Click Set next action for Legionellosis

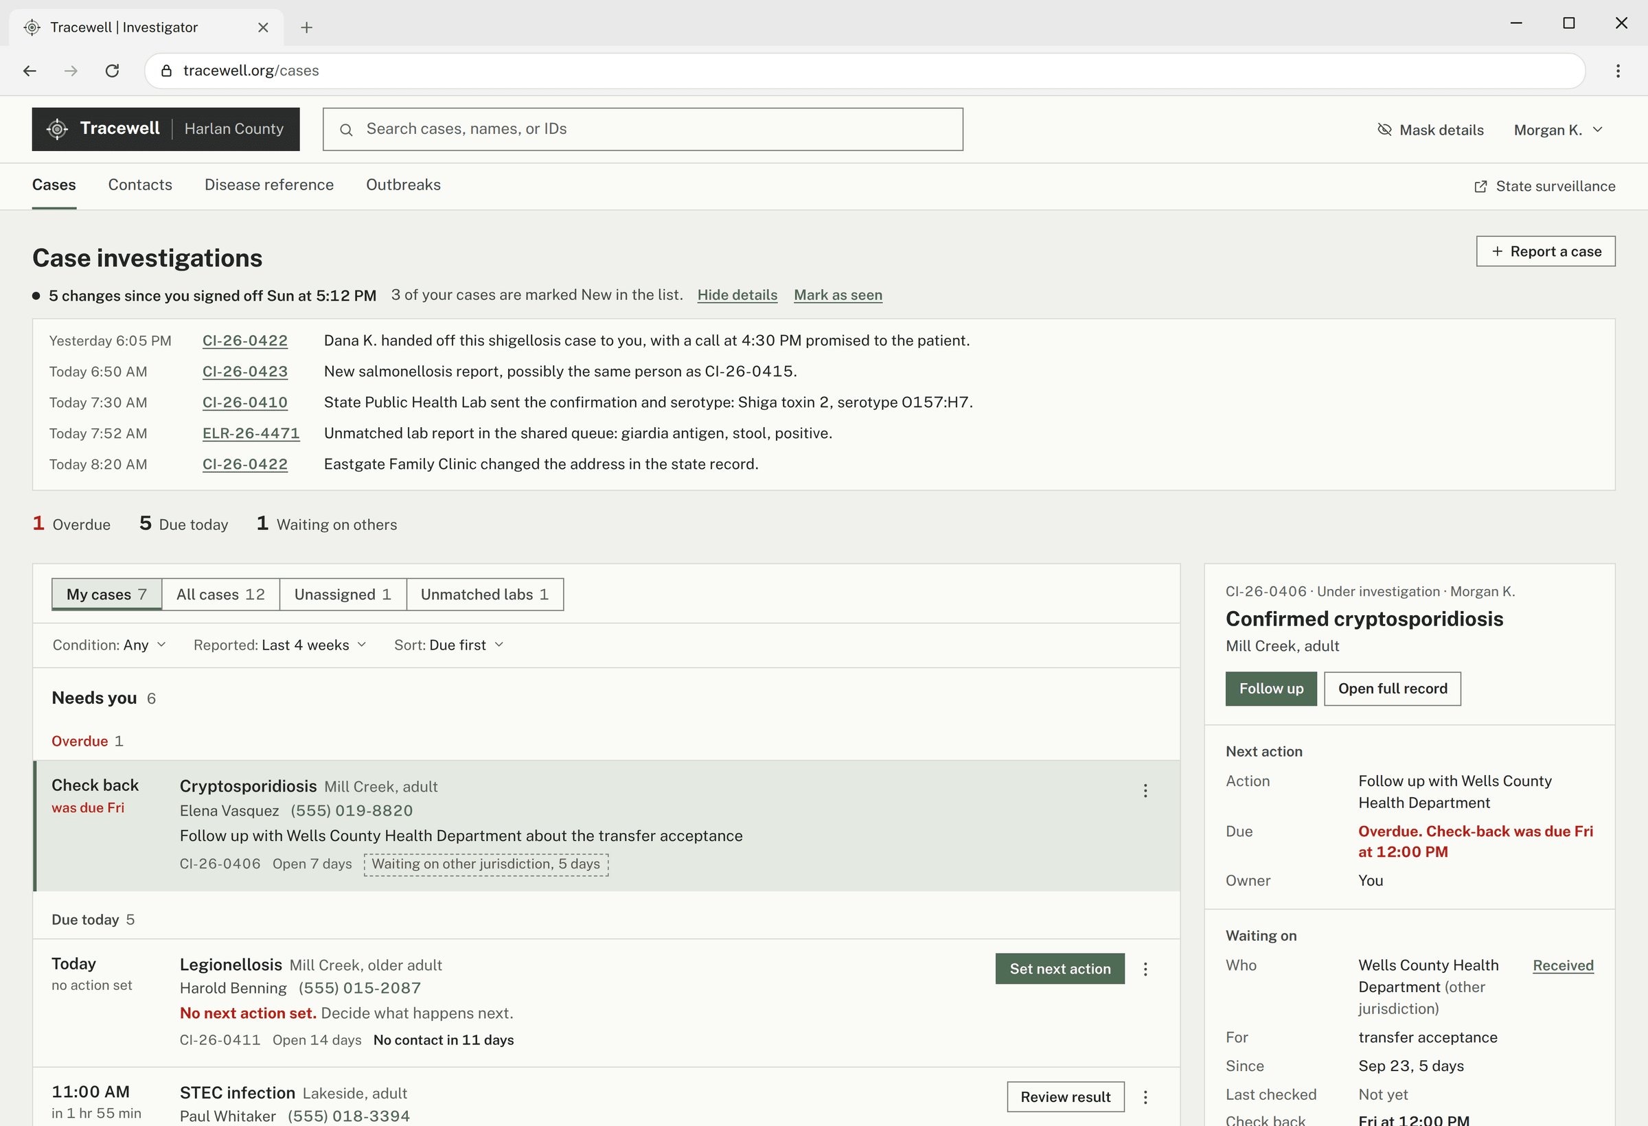1060,969
